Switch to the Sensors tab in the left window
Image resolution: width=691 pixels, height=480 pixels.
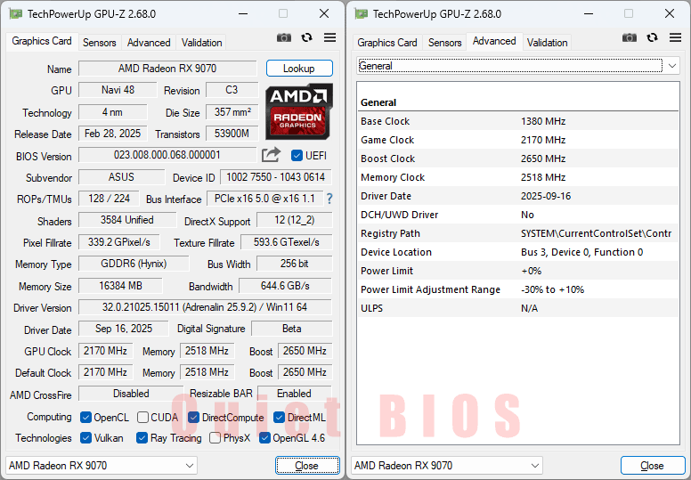click(x=100, y=43)
